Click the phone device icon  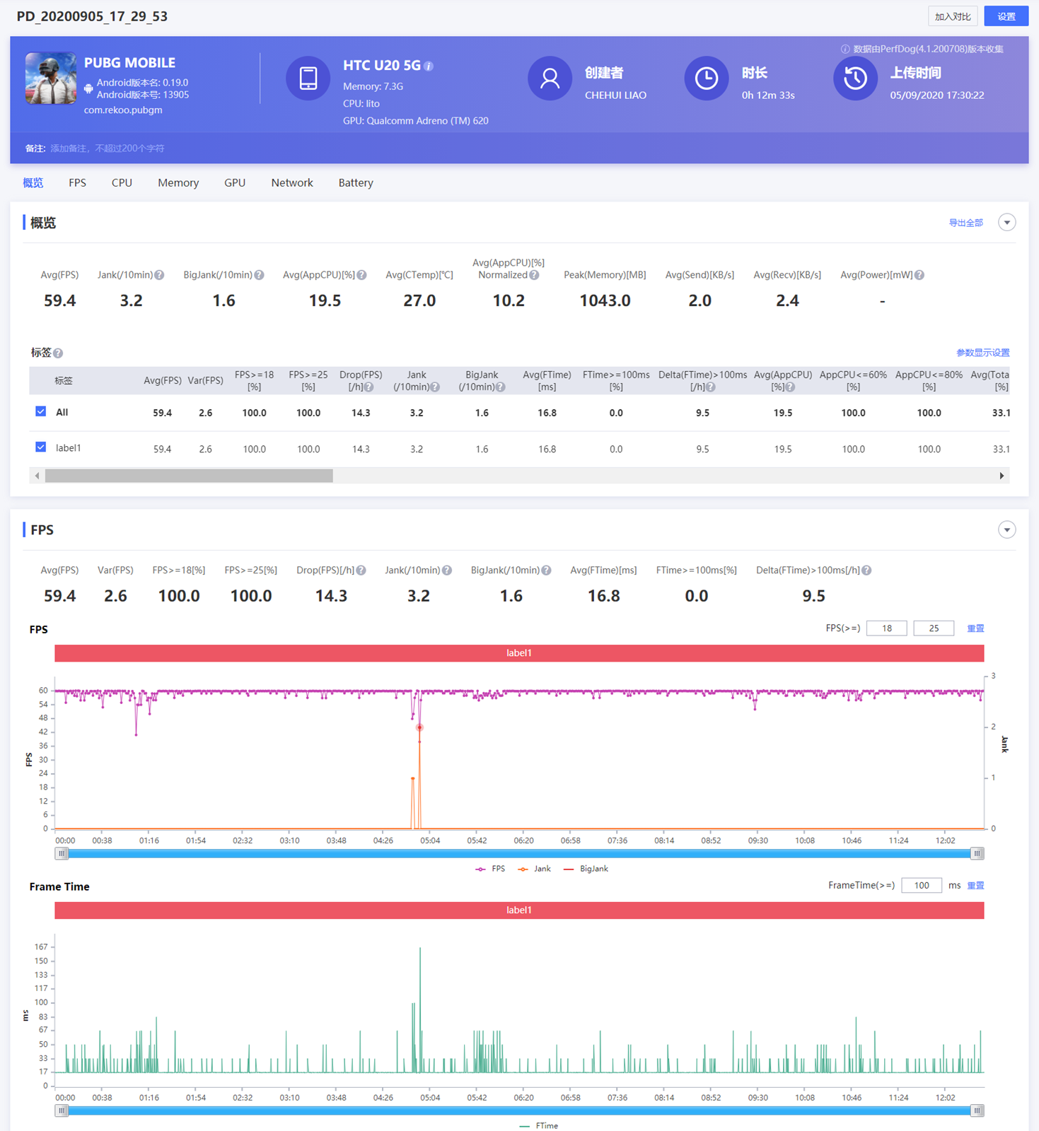308,78
